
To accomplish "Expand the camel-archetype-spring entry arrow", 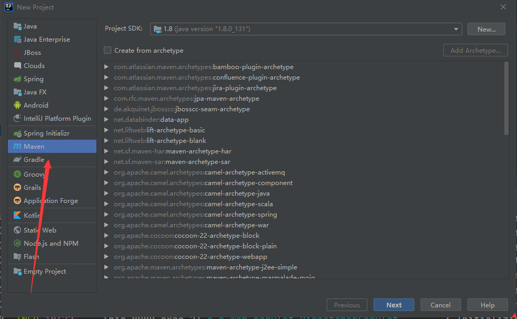I will (x=107, y=215).
